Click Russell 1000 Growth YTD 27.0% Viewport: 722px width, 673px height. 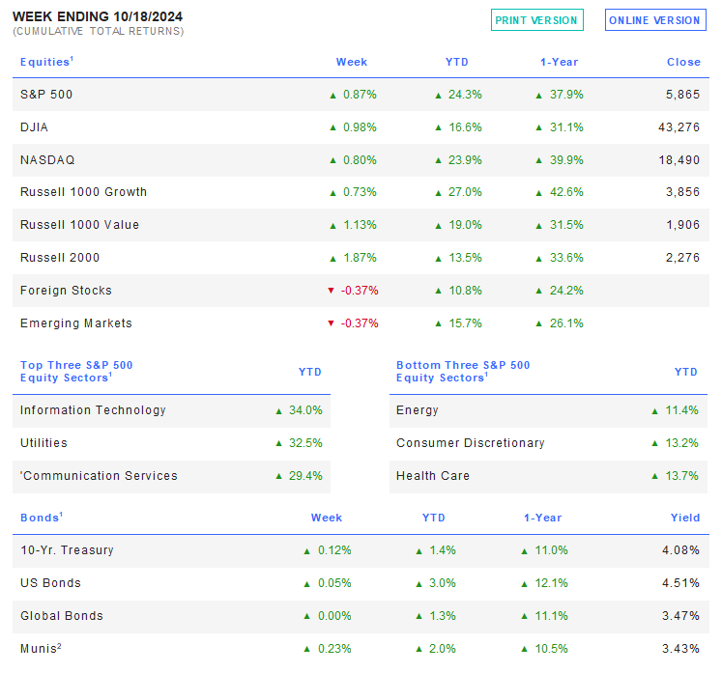coord(465,192)
